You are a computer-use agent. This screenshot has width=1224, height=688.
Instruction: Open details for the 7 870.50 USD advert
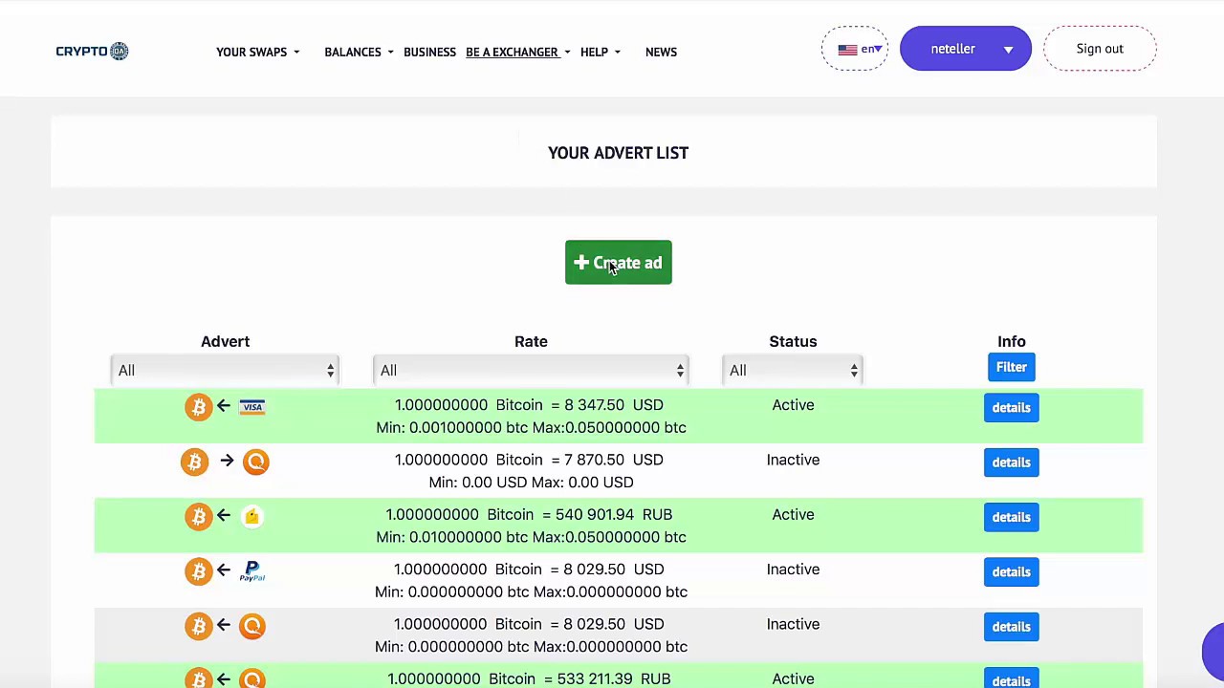1011,462
